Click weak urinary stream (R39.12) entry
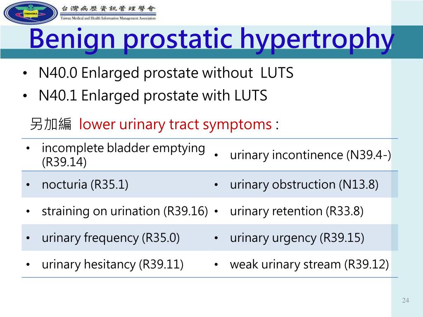Viewport: 423px width, 317px height. coord(309,264)
